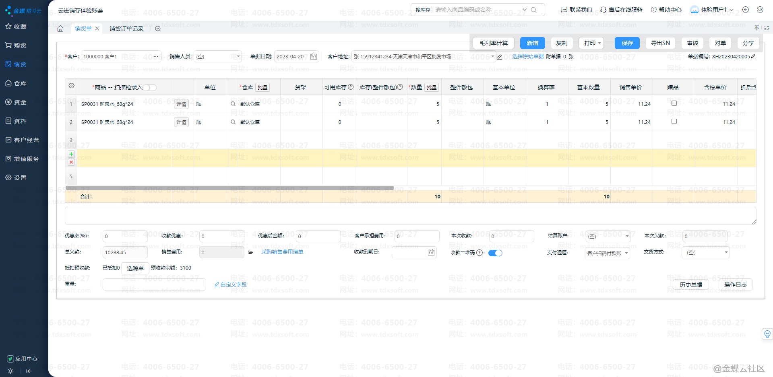Expand the salesperson dropdown

click(238, 57)
